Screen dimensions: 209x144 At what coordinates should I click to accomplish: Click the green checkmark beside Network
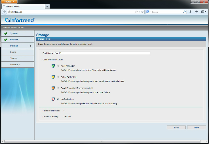(6, 40)
